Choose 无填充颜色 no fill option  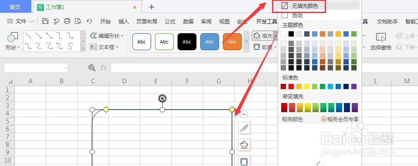tap(319, 6)
